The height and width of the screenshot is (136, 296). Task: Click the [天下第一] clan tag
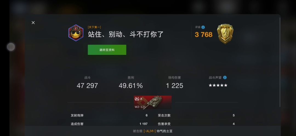[94, 28]
